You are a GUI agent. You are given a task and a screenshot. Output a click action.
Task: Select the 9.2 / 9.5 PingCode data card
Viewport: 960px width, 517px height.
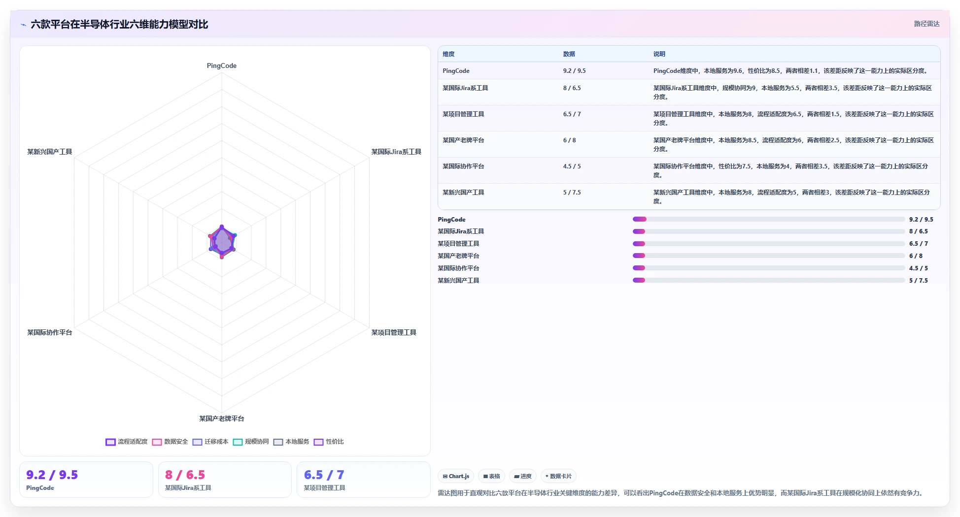point(86,480)
